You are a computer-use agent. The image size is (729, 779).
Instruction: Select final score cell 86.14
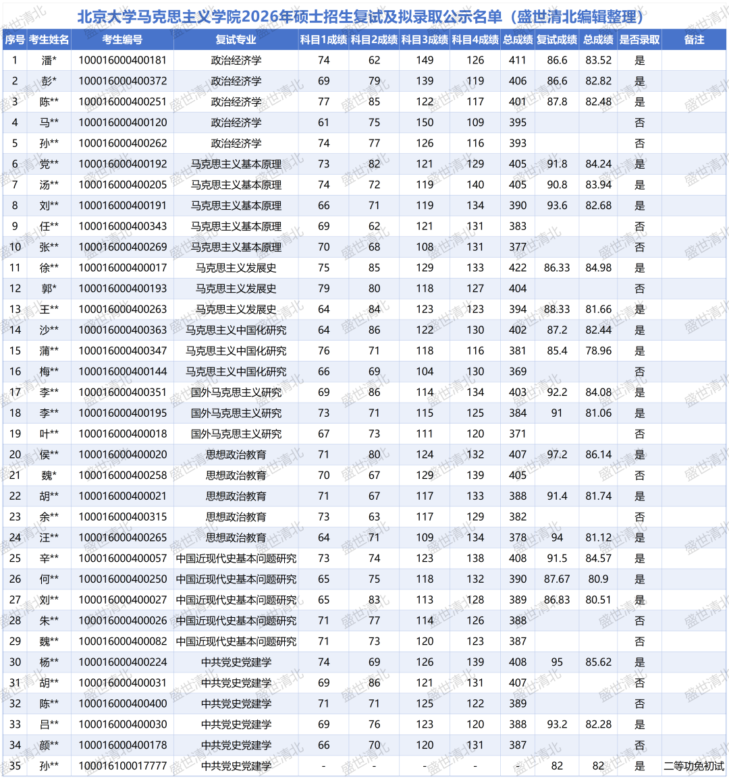click(x=598, y=455)
